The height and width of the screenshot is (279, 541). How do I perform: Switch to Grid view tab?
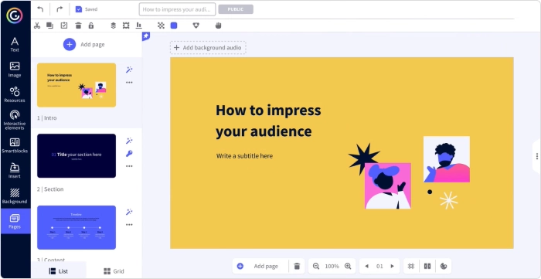tap(114, 271)
